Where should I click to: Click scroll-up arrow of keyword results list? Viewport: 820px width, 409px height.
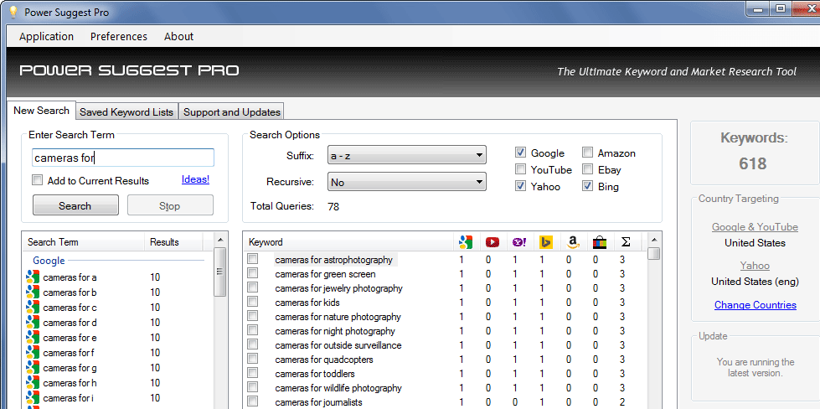point(653,241)
